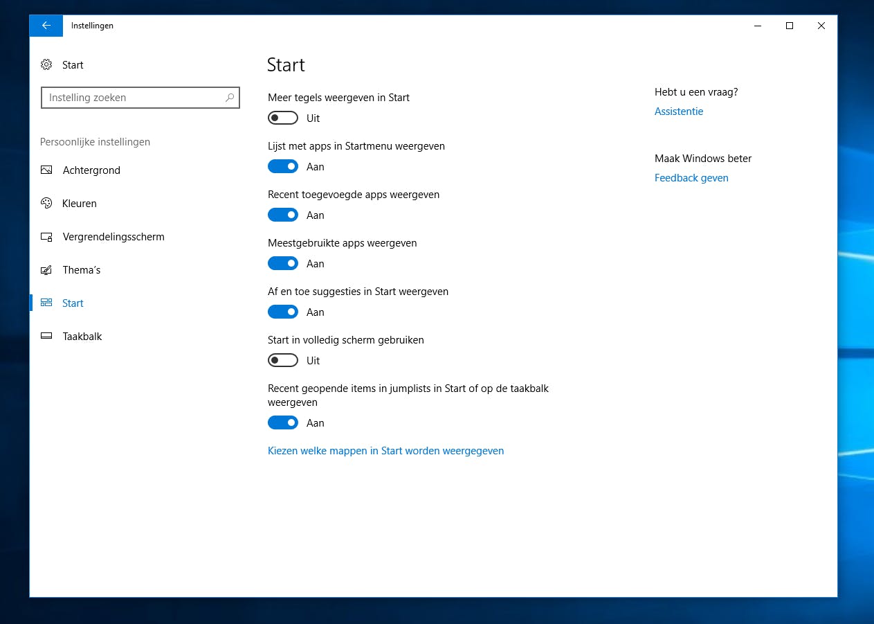The width and height of the screenshot is (874, 624).
Task: Toggle Meestgebruikte apps weergeven off
Action: point(283,263)
